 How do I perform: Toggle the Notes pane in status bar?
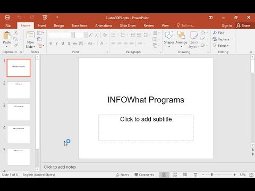pyautogui.click(x=123, y=175)
